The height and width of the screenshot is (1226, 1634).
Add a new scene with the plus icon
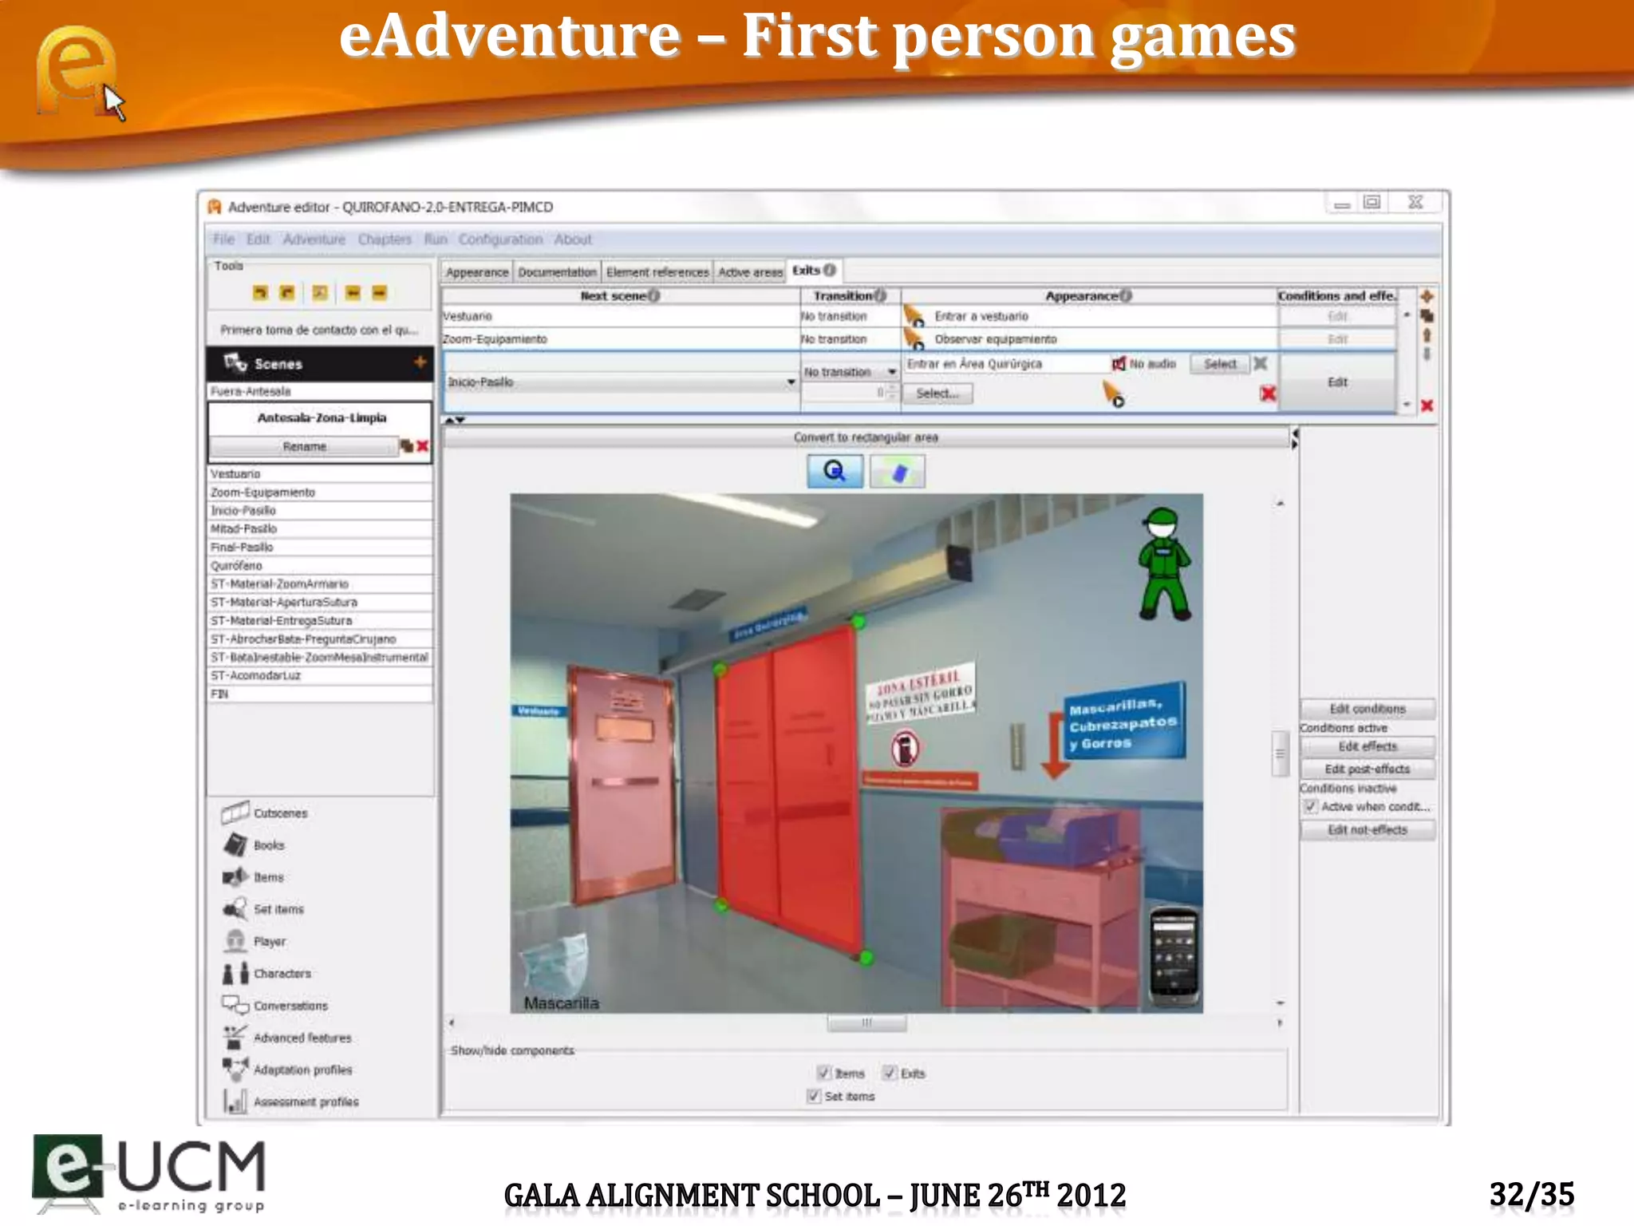coord(420,362)
